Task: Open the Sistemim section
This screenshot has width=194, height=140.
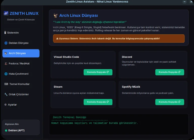Action: coord(21,33)
